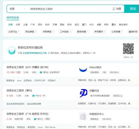
Task: Expand the 公司规模 filter dropdown
Action: [117, 31]
